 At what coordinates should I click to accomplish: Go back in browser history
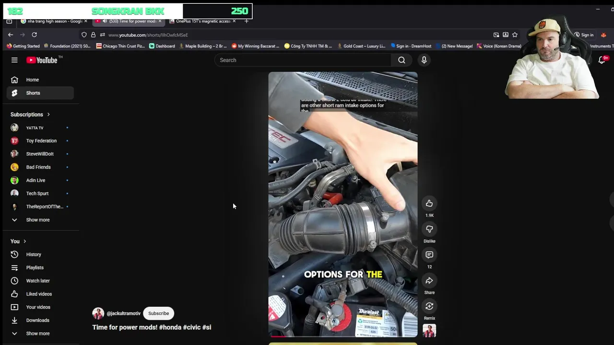coord(11,34)
